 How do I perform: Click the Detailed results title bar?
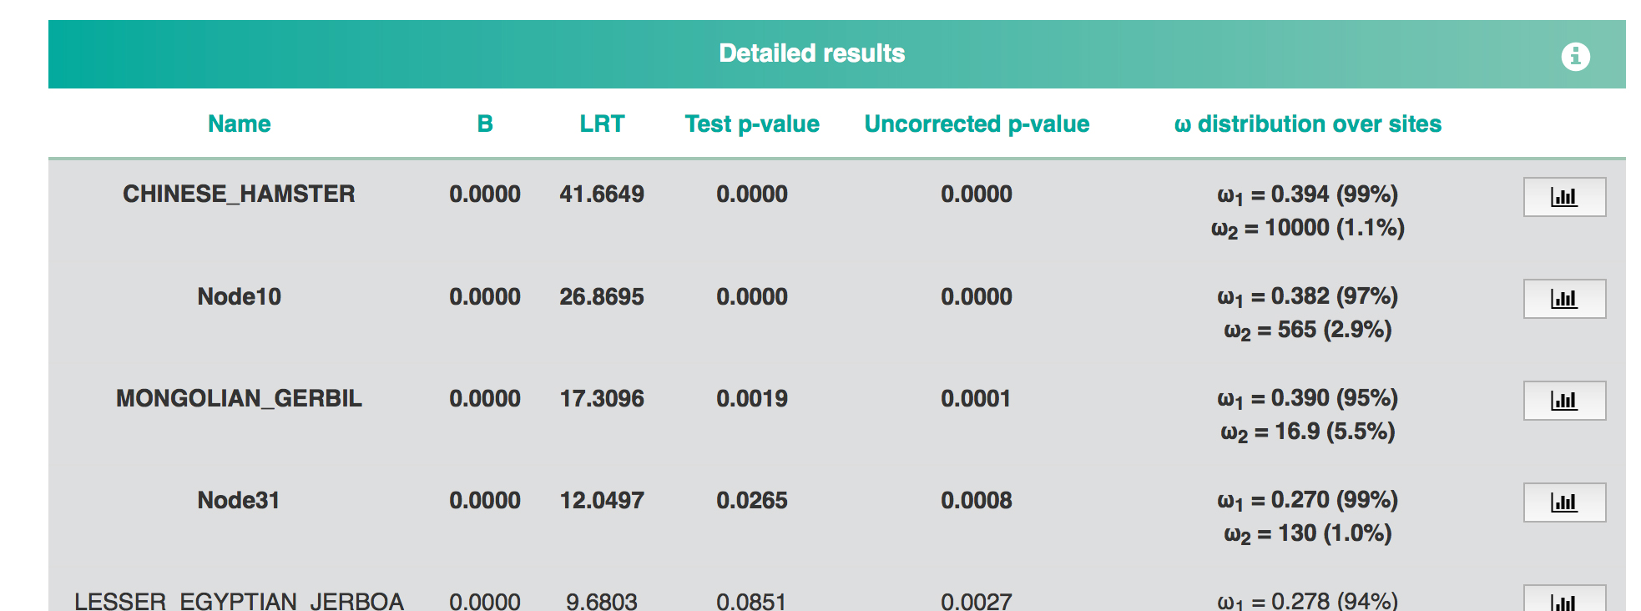point(812,53)
